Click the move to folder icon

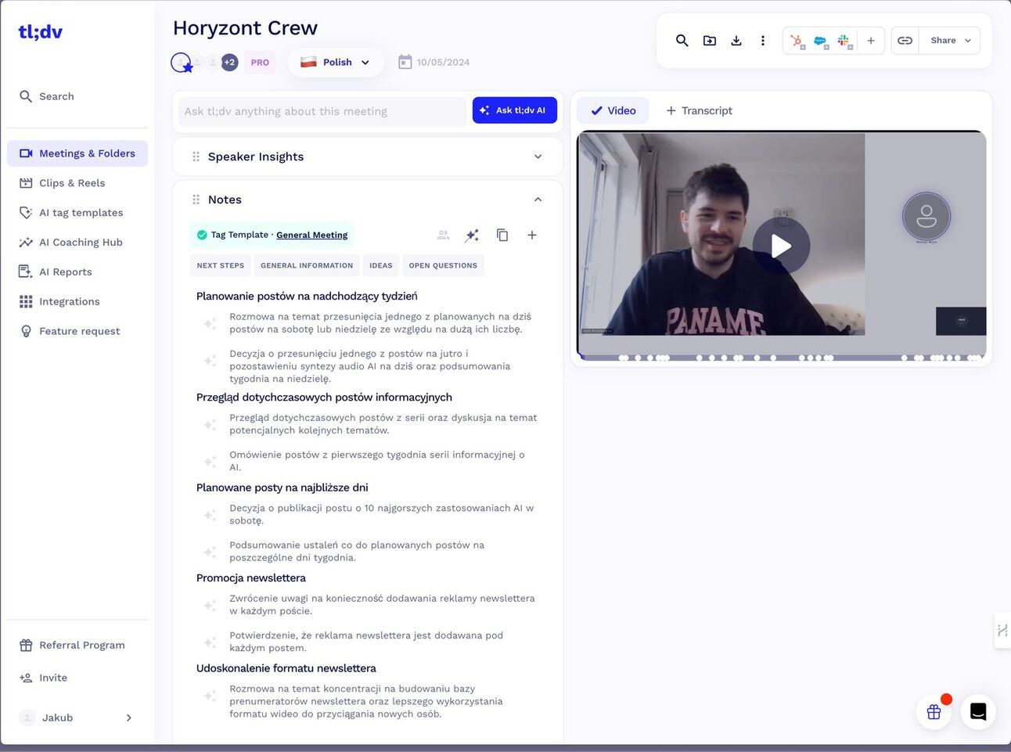[710, 41]
